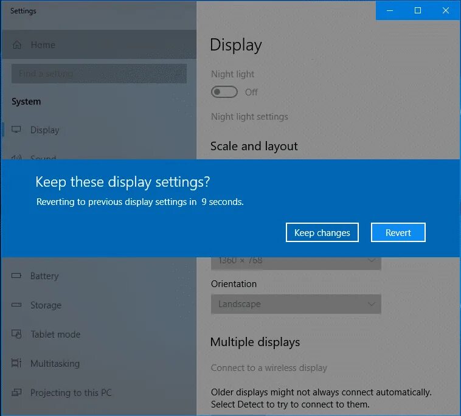The width and height of the screenshot is (461, 416).
Task: Click the Multiple displays heading
Action: coord(255,342)
